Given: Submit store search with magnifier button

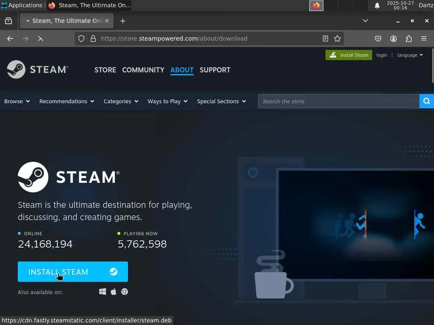Looking at the screenshot, I should coord(426,101).
